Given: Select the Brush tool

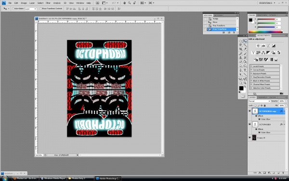Looking at the screenshot, I should pyautogui.click(x=245, y=54).
